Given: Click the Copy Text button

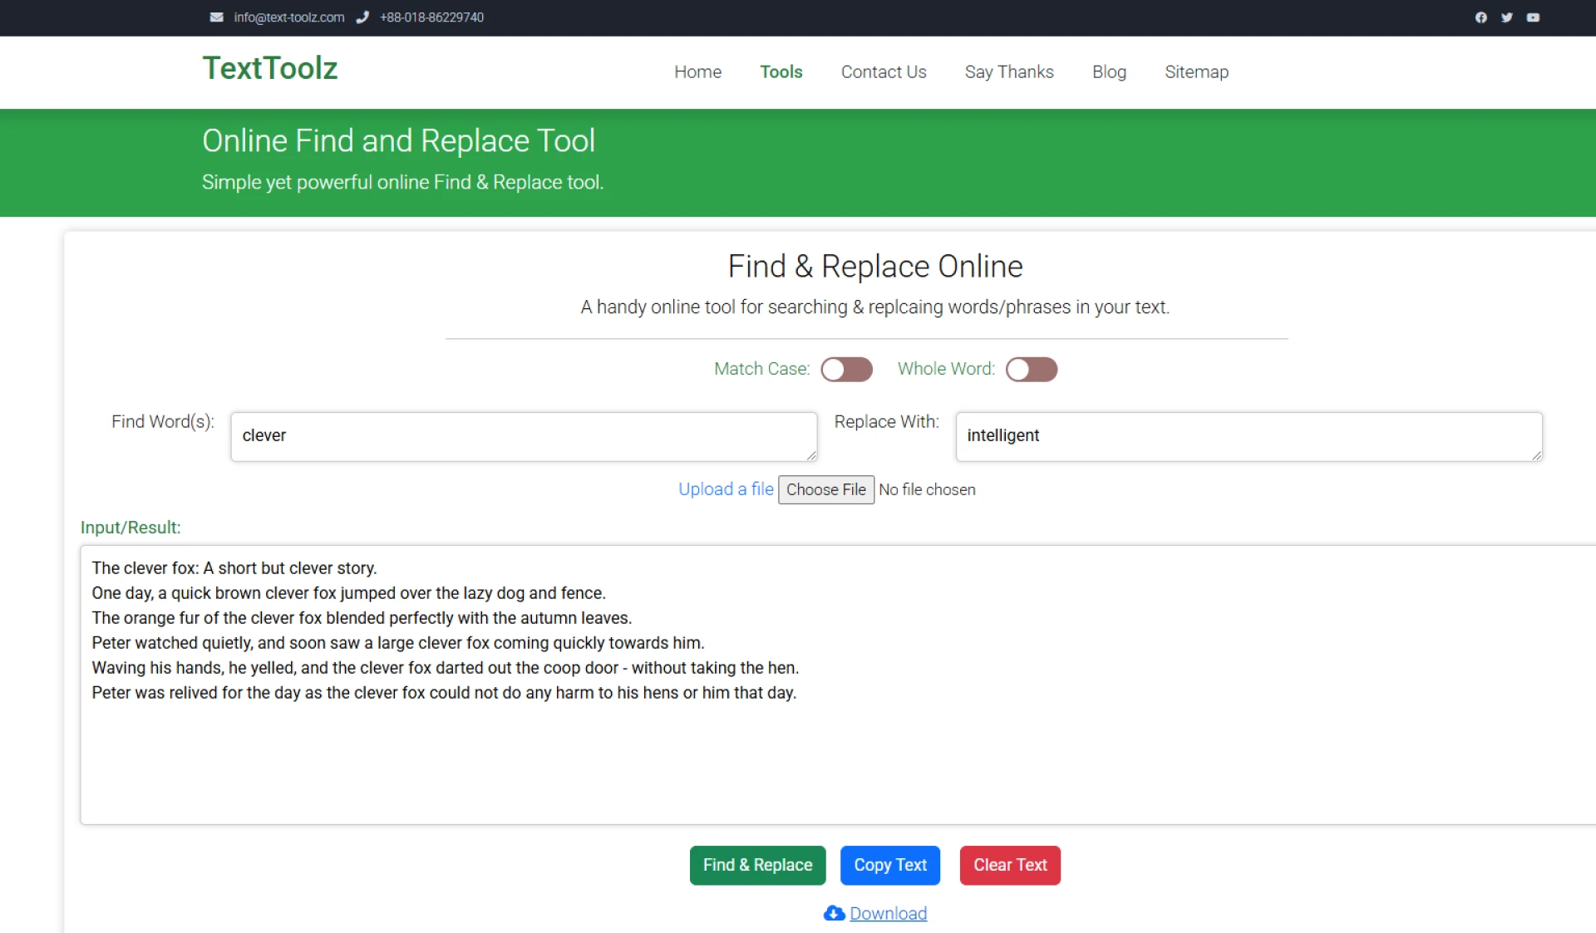Looking at the screenshot, I should coord(890,865).
